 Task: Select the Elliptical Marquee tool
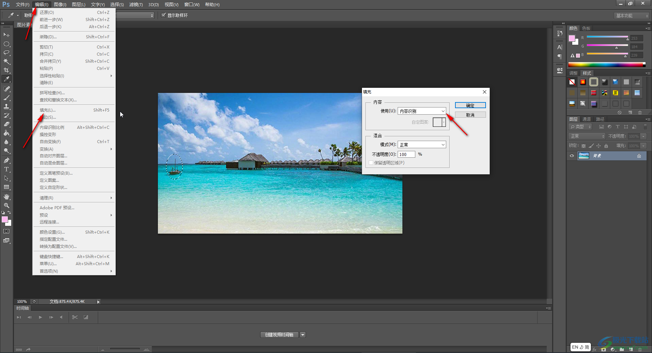coord(6,44)
